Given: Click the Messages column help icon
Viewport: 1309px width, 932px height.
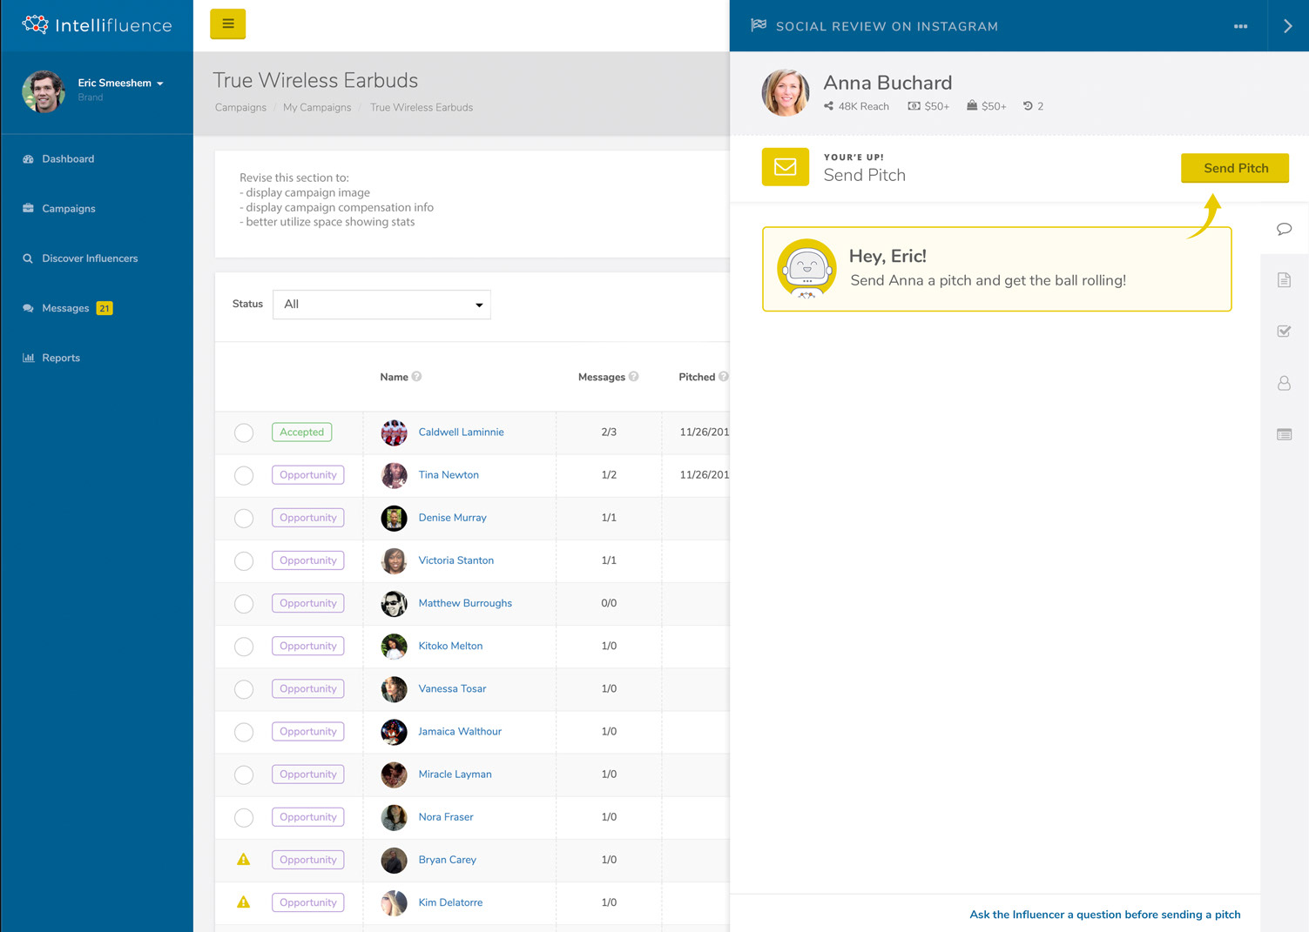Looking at the screenshot, I should tap(634, 377).
